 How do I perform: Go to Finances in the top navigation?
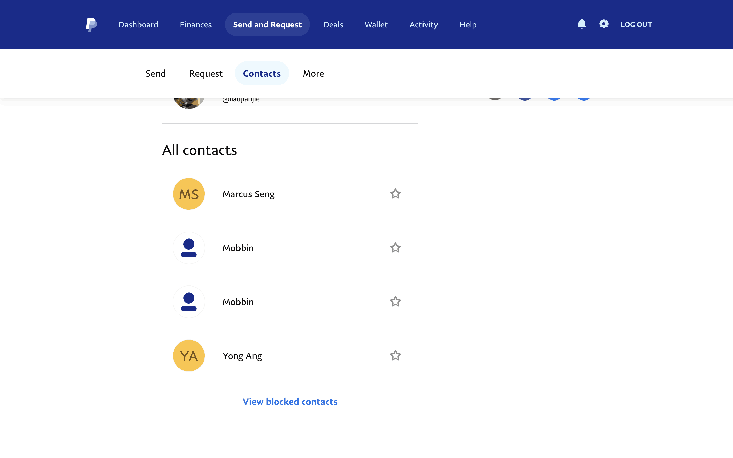click(196, 24)
